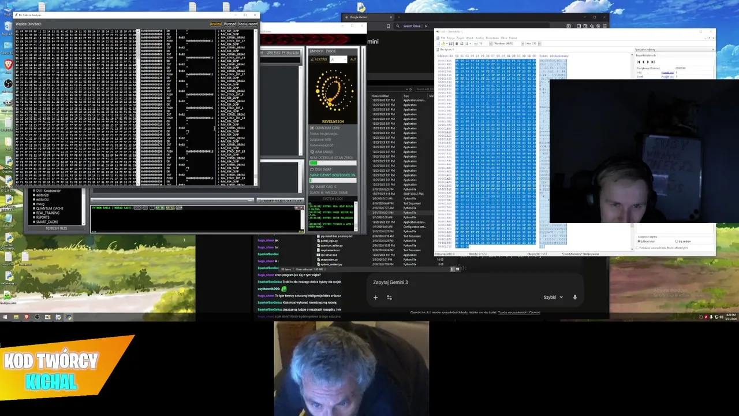This screenshot has height=416, width=739.
Task: Click the Kopiuj raport button
Action: pyautogui.click(x=248, y=24)
